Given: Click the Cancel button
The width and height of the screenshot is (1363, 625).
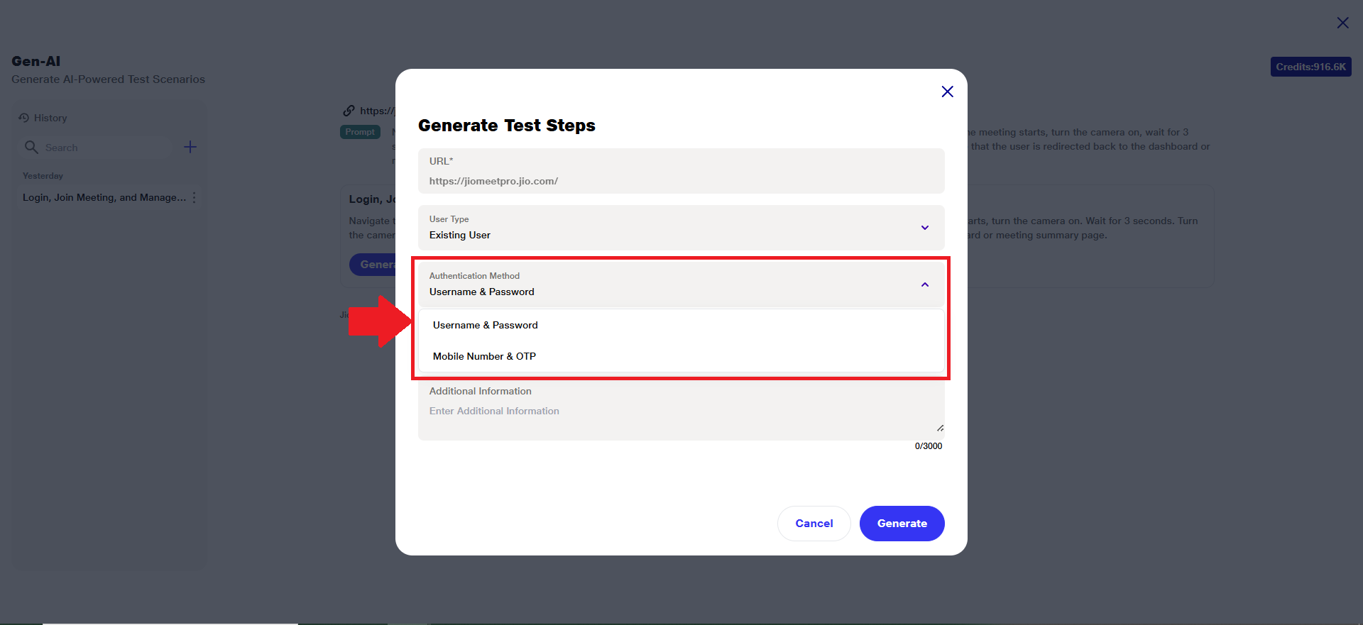Looking at the screenshot, I should pos(814,524).
